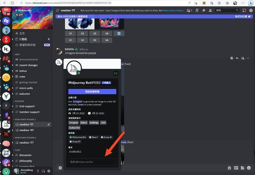Click the slash-command badge on bot profile
Screen dimensions: 255x175
click(116, 73)
